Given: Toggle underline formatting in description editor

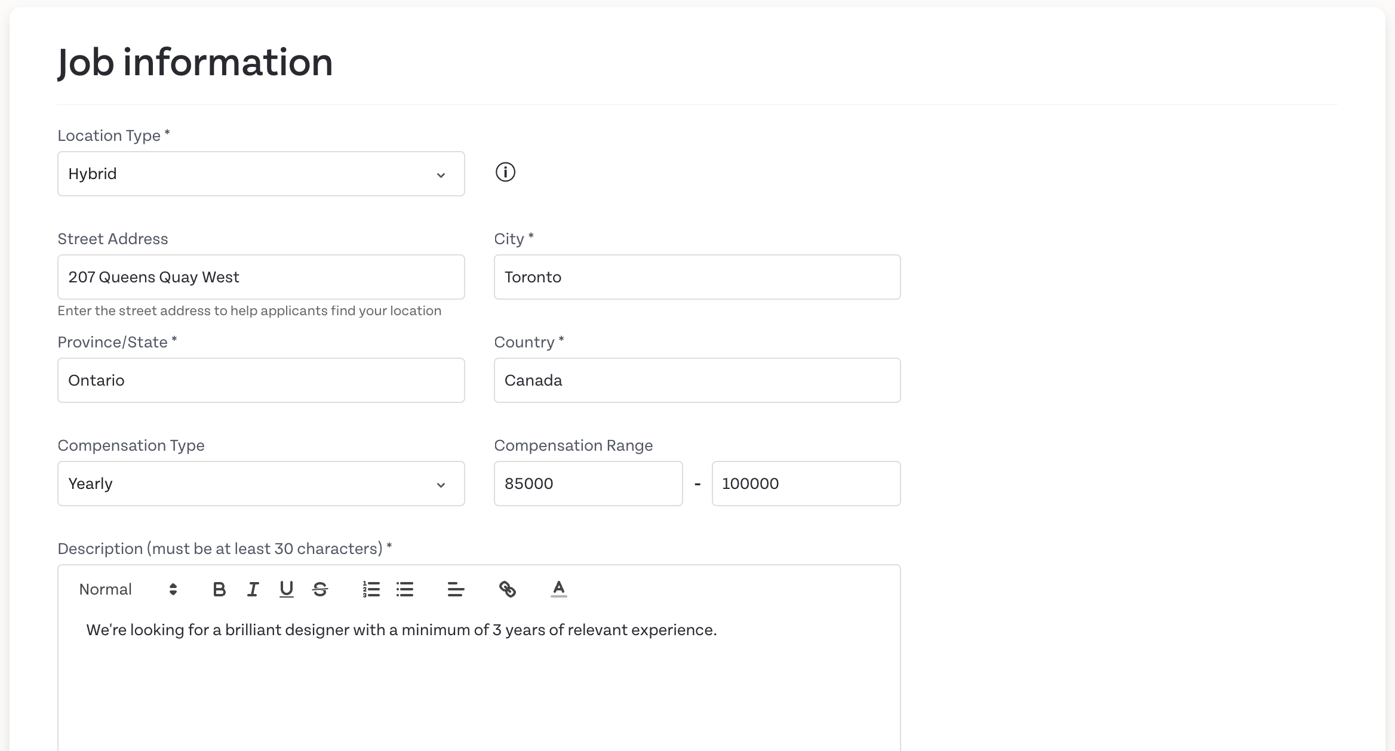Looking at the screenshot, I should click(x=287, y=590).
